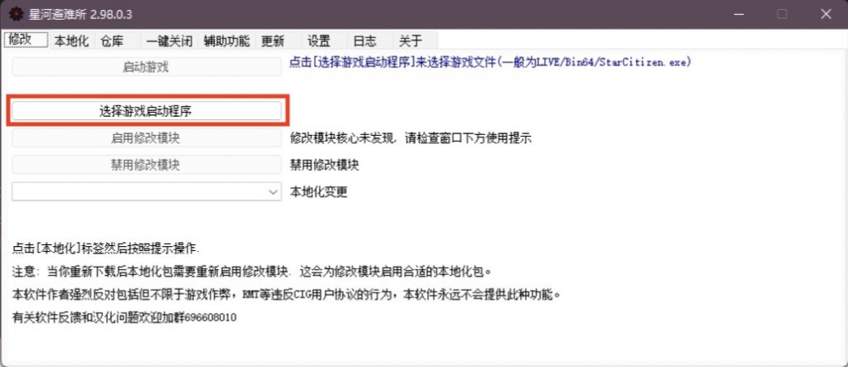
Task: View the 日志 tab
Action: coord(364,41)
